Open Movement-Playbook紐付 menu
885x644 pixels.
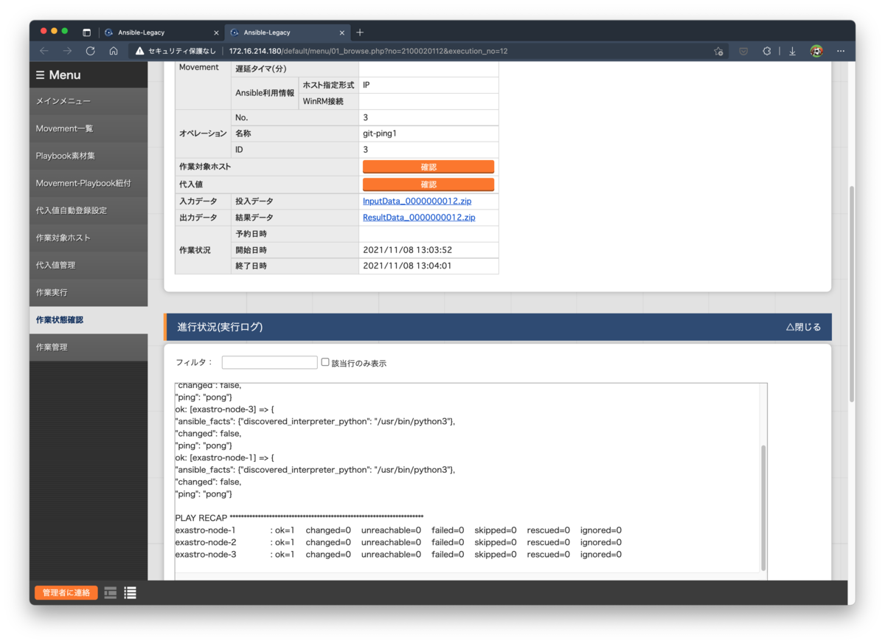point(88,183)
